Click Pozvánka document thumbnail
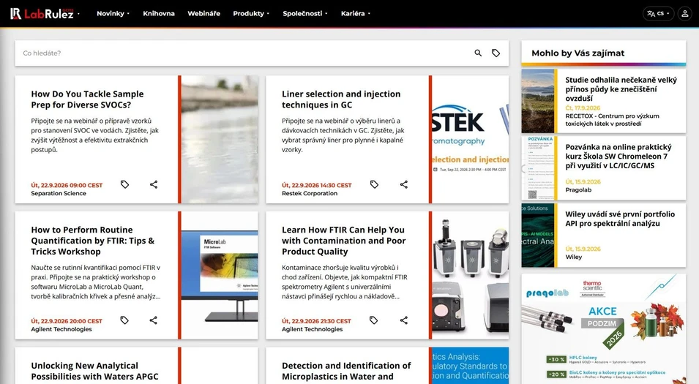This screenshot has width=699, height=384. (x=538, y=168)
